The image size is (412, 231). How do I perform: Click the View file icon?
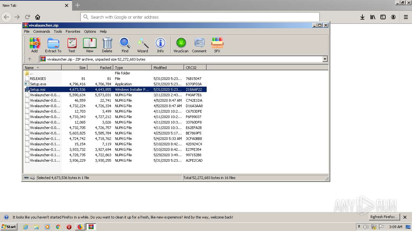(89, 45)
